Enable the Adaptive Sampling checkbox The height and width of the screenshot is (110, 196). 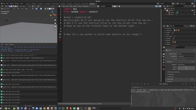[169, 72]
